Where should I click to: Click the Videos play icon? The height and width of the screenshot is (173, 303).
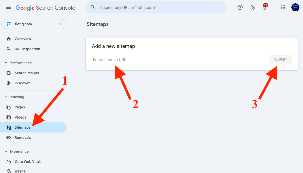click(x=9, y=117)
